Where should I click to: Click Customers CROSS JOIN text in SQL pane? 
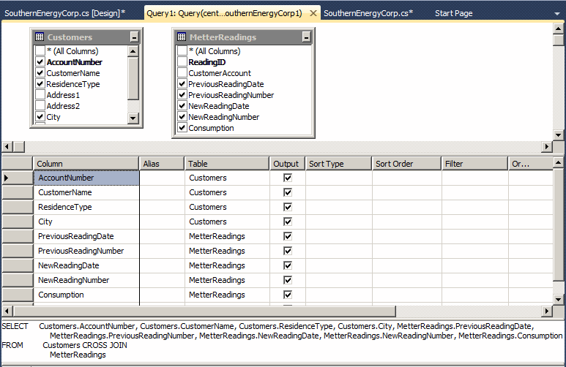[85, 345]
